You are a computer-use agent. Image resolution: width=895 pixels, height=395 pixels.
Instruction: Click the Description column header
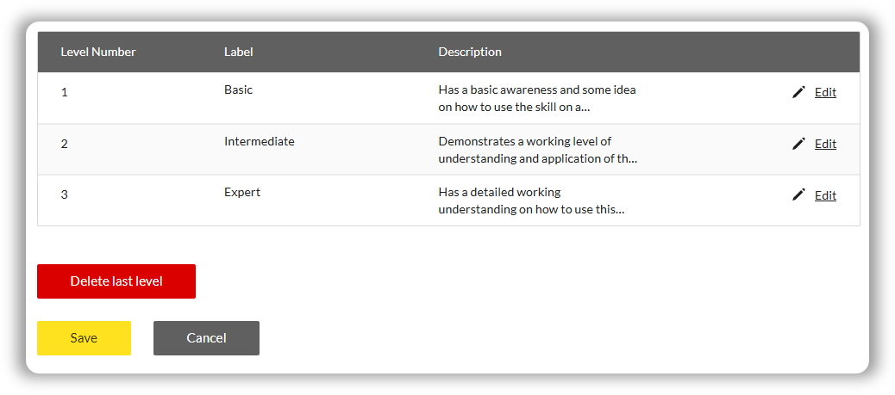point(470,52)
